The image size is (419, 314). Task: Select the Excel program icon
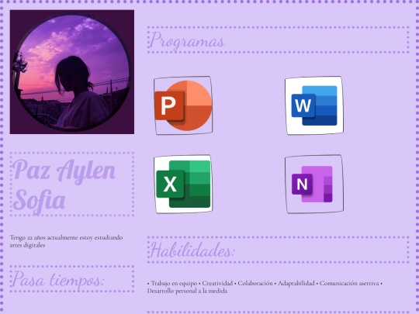(183, 184)
